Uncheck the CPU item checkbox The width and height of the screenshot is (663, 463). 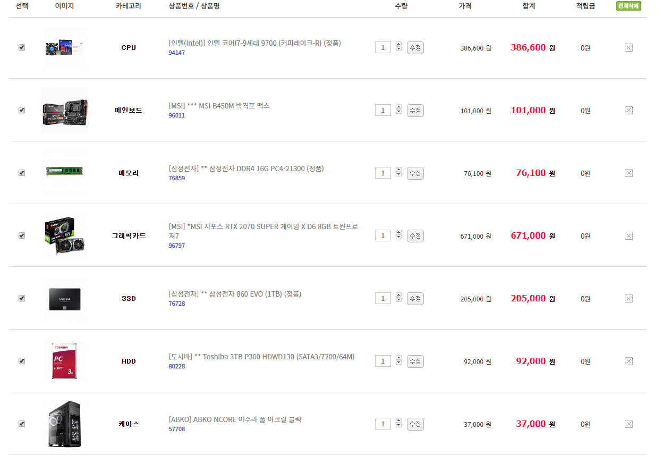coord(22,47)
